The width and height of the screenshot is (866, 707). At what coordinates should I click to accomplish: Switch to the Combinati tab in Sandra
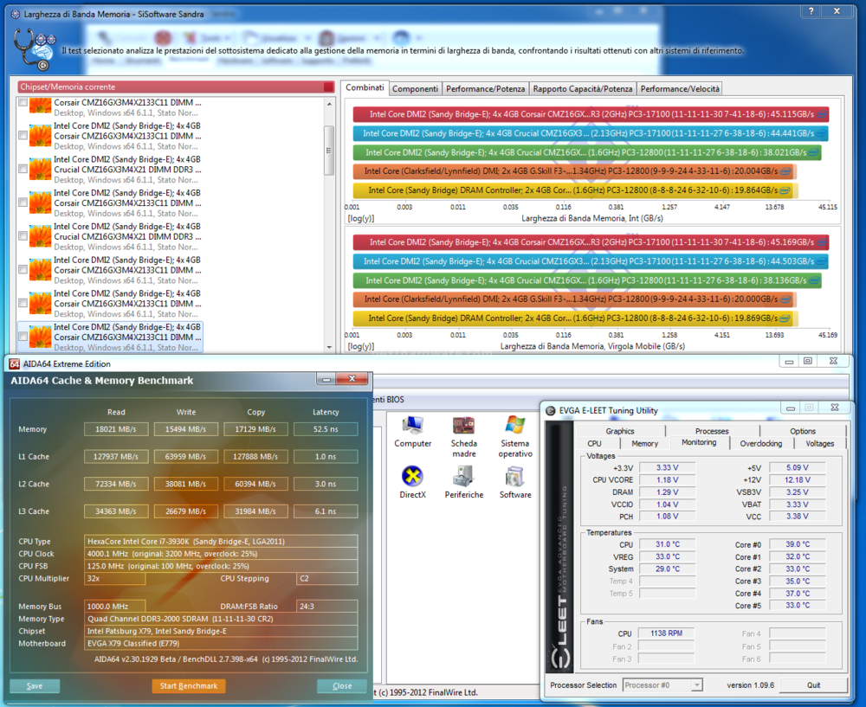click(365, 87)
